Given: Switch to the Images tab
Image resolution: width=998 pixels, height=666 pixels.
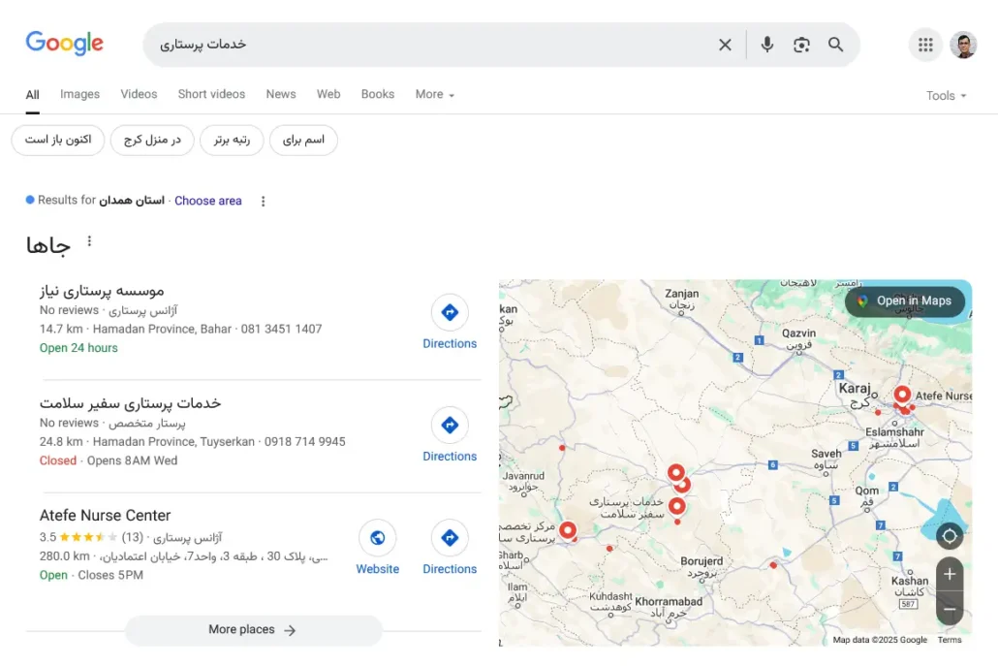Looking at the screenshot, I should [x=79, y=94].
